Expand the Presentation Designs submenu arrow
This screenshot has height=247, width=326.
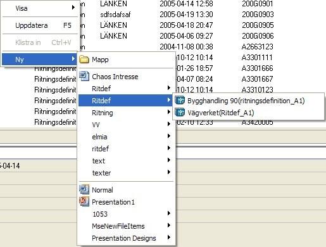pyautogui.click(x=169, y=237)
